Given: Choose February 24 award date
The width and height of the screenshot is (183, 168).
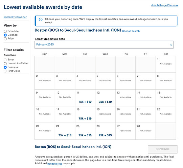Looking at the screenshot, I should tap(65, 131).
